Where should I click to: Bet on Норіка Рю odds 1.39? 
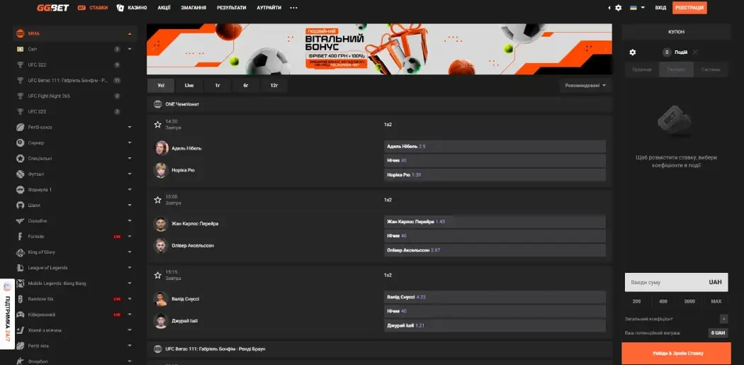pyautogui.click(x=494, y=174)
